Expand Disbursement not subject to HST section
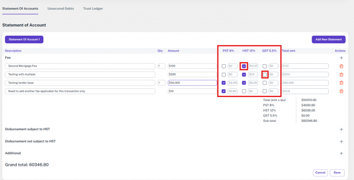 pyautogui.click(x=341, y=141)
